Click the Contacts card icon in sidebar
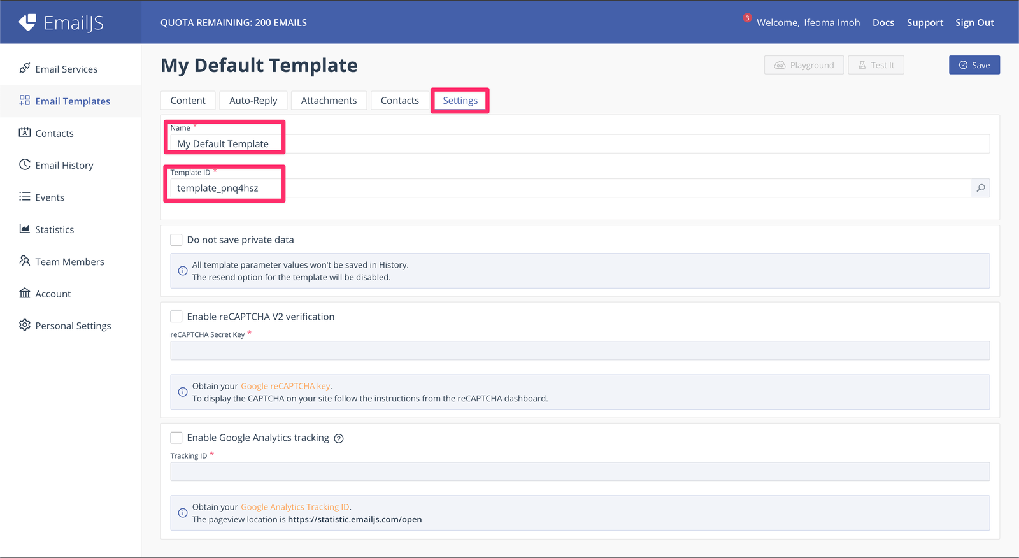The image size is (1019, 558). (x=25, y=132)
